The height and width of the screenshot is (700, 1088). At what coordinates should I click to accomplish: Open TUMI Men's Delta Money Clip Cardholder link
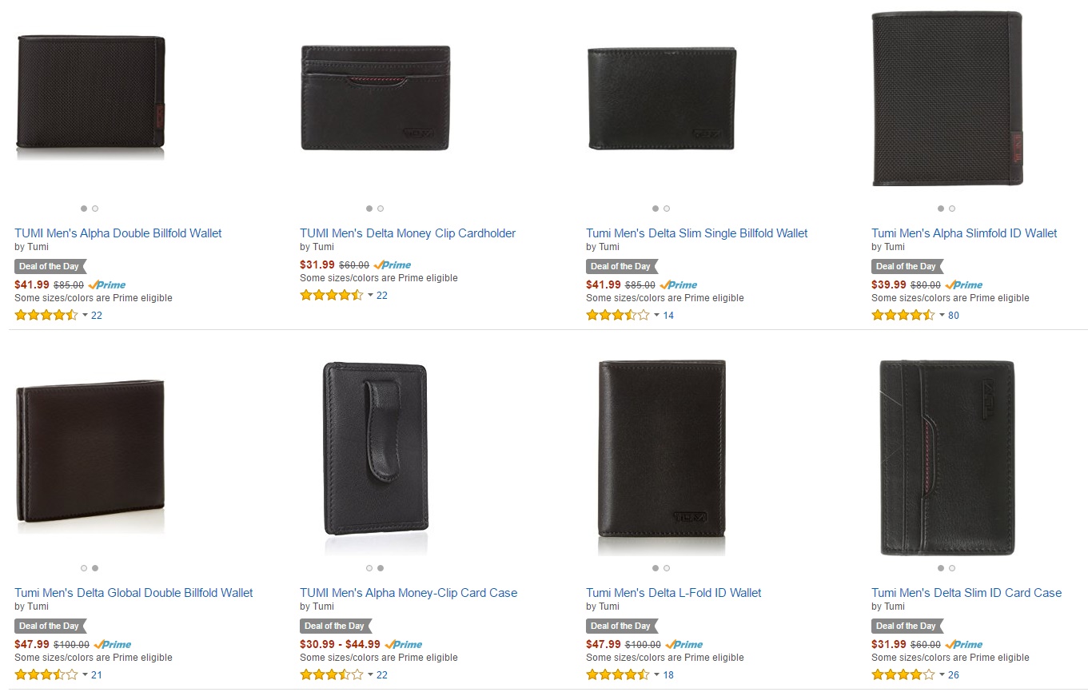pyautogui.click(x=408, y=233)
